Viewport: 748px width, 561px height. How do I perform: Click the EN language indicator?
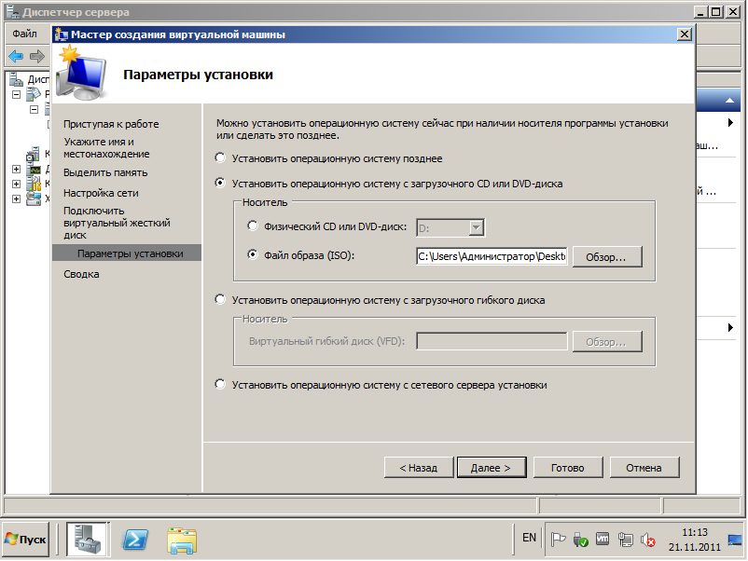pos(529,538)
